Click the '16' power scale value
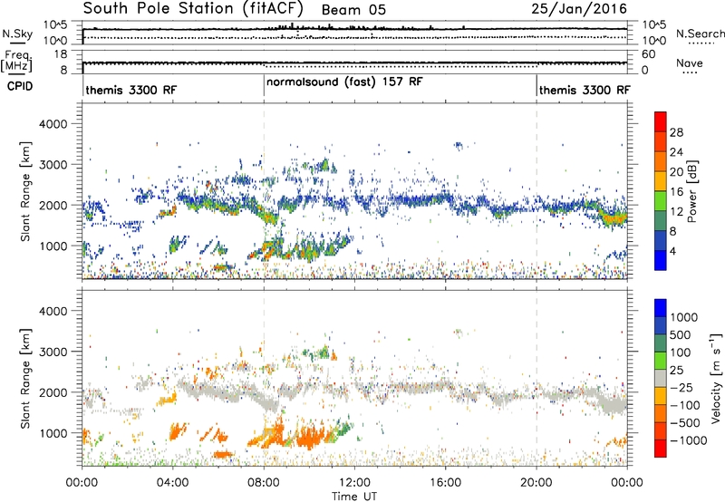 (x=676, y=192)
